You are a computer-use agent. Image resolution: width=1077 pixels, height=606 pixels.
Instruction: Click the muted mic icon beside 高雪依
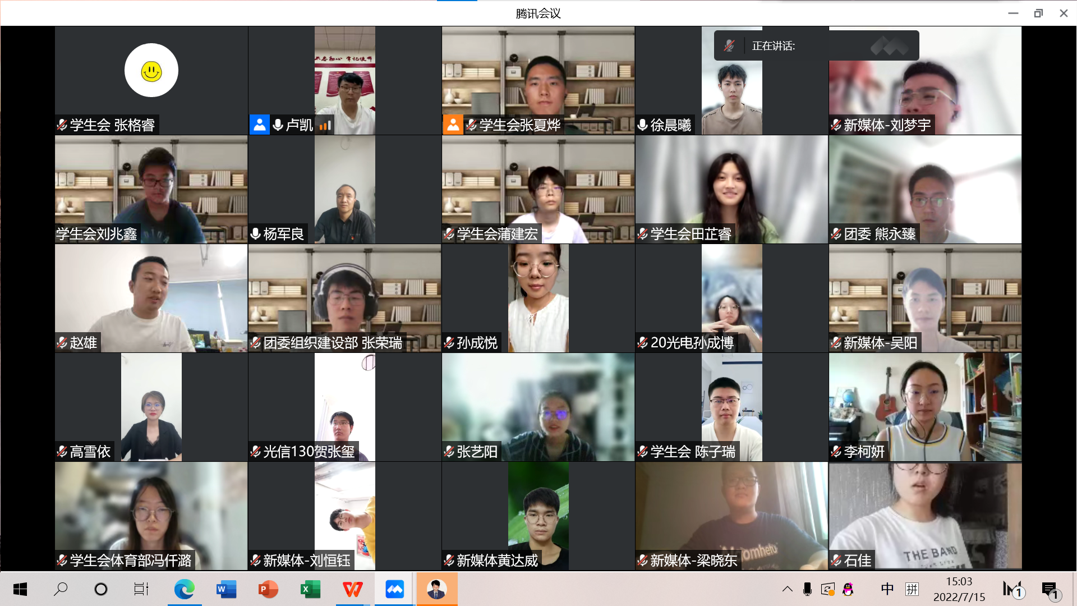[62, 452]
